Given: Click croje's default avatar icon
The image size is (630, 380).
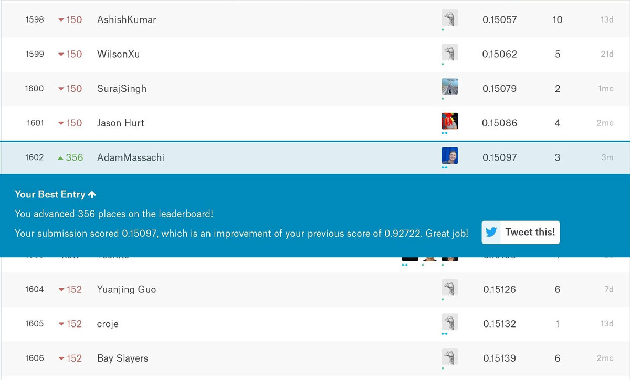Looking at the screenshot, I should tap(449, 322).
